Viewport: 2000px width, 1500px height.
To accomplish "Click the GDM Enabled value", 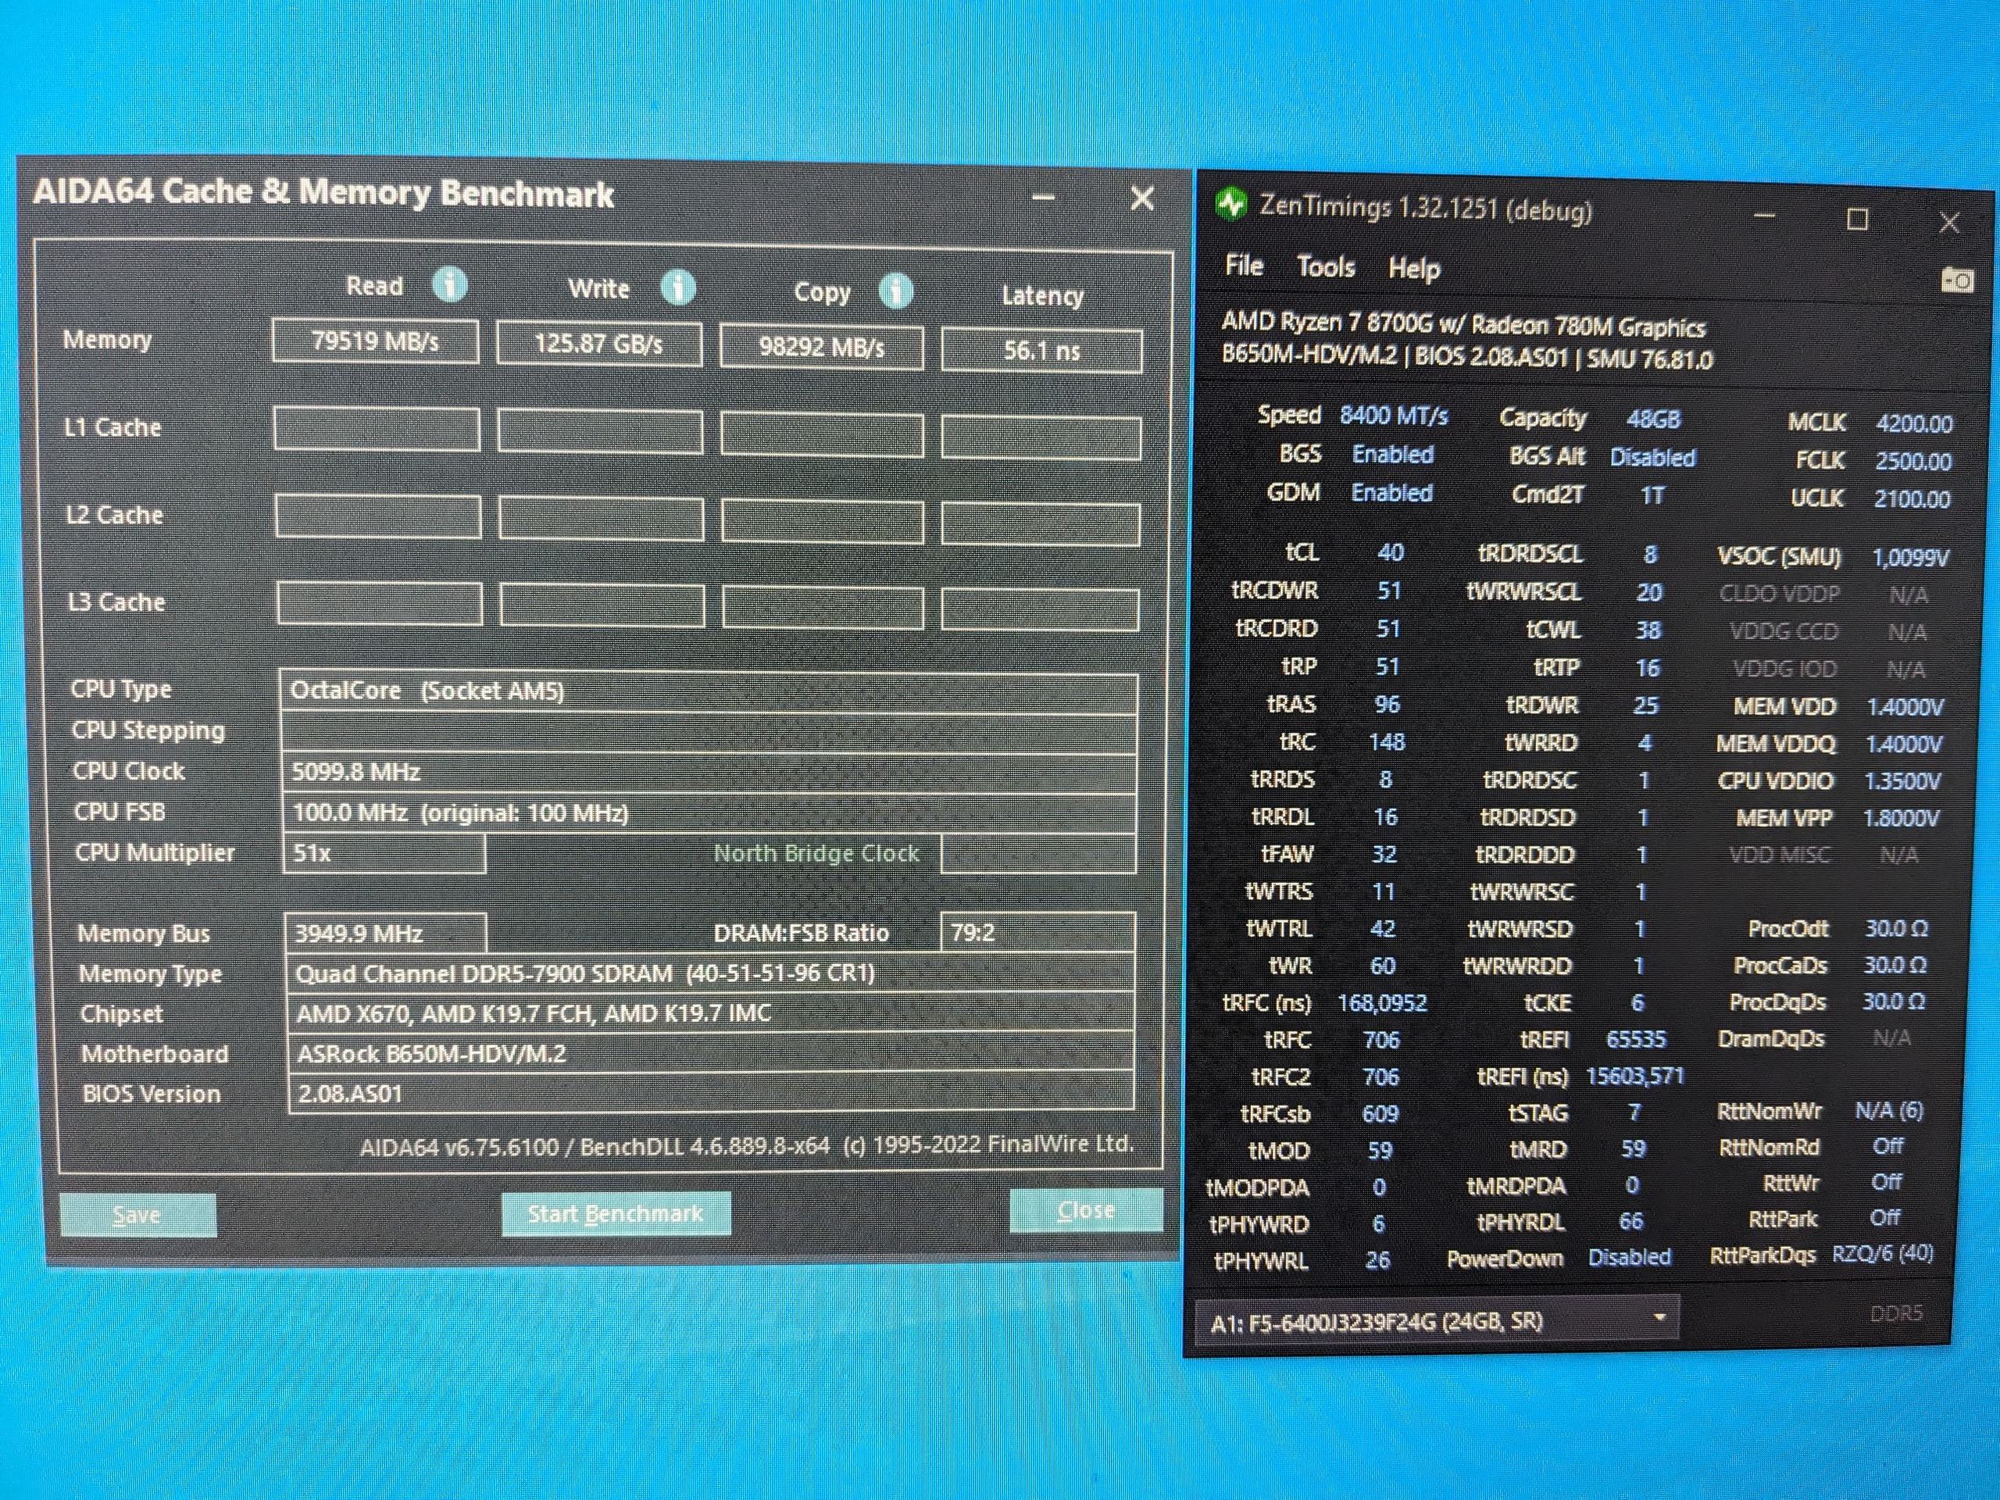I will 1391,493.
